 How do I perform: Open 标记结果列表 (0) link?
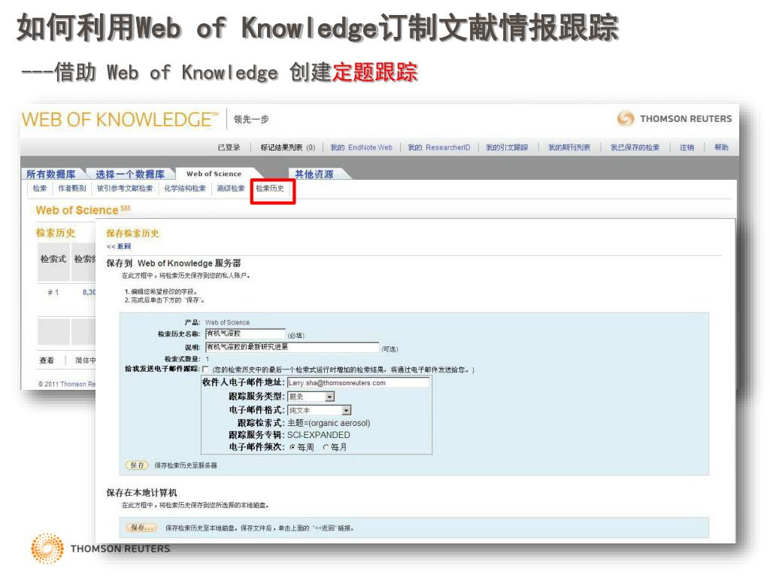(288, 148)
